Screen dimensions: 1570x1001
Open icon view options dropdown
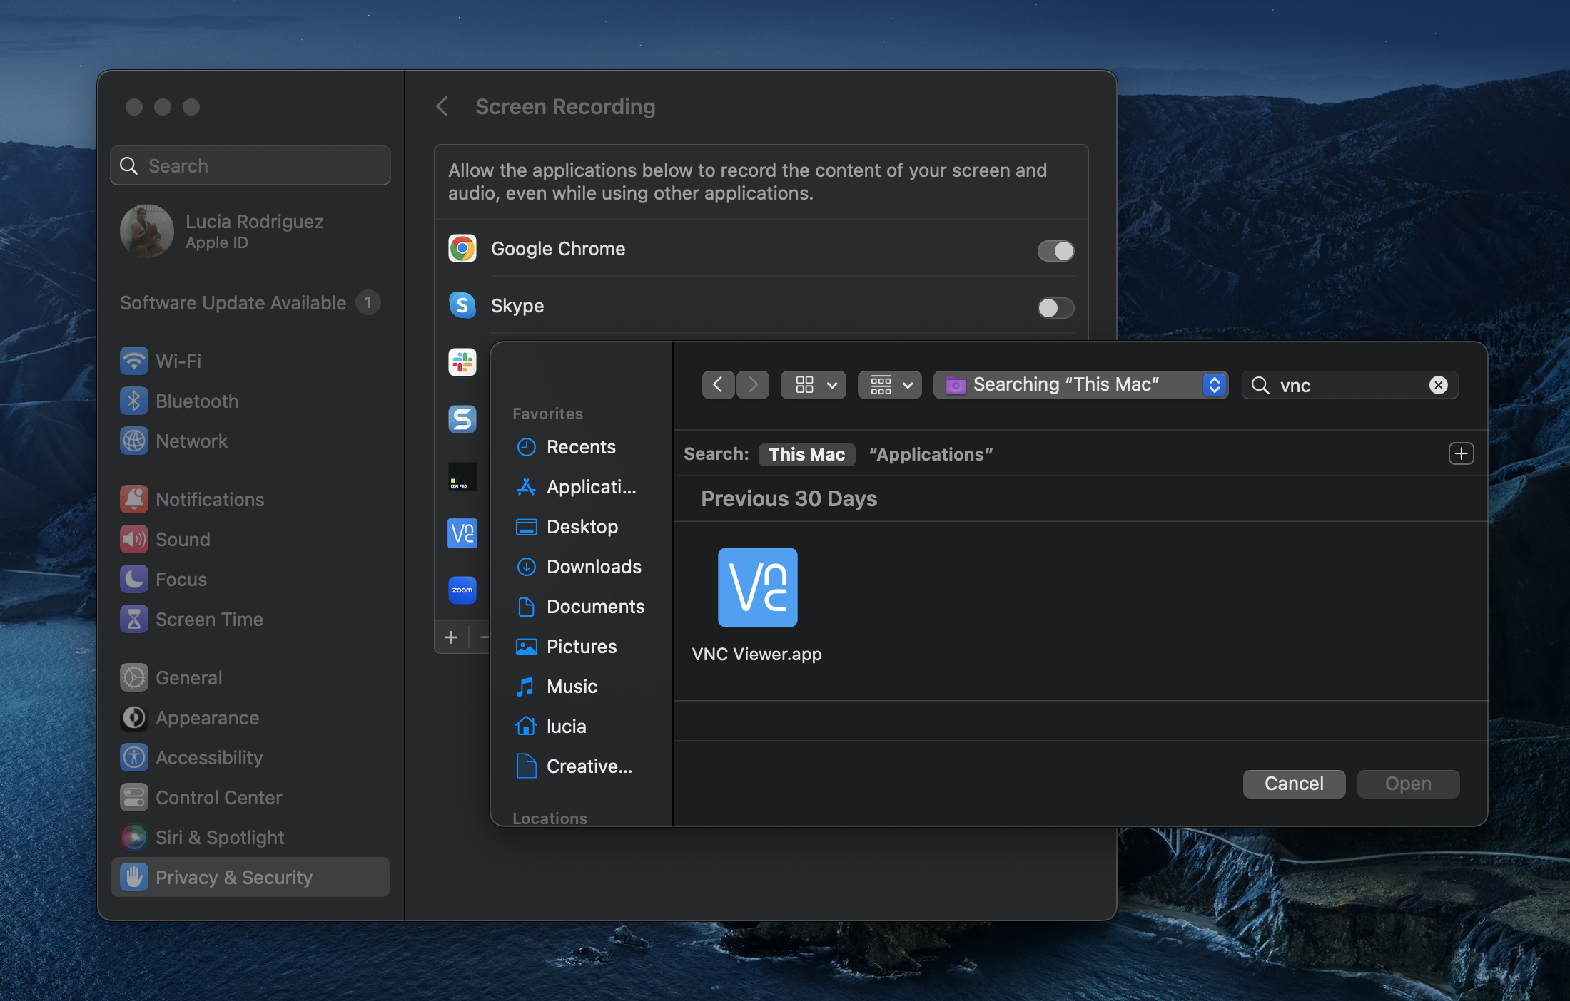point(814,385)
